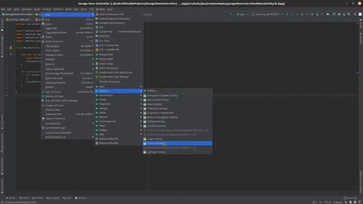Choose Sample Data Directory entry

(x=119, y=23)
